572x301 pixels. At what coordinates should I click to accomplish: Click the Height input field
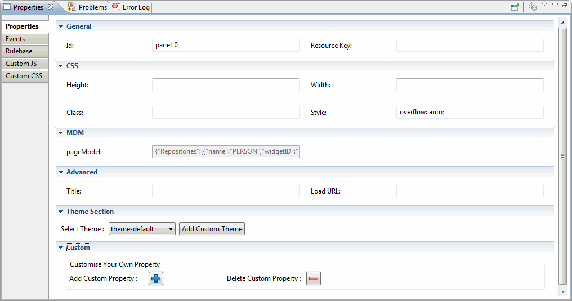click(225, 84)
